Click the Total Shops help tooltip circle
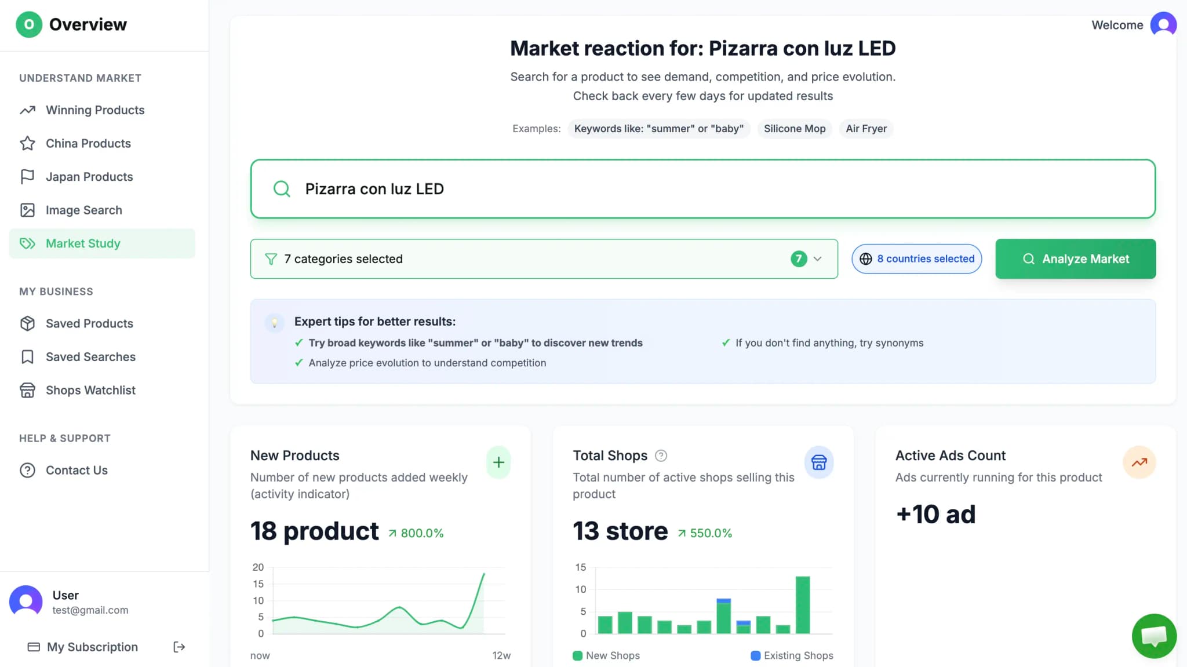This screenshot has width=1187, height=667. (x=662, y=455)
